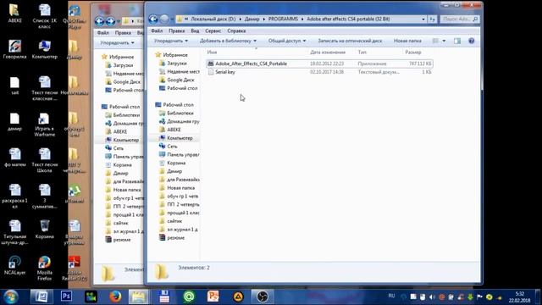Open Домашняя группа in front window sidebar
Screen dimensions: 542x305
[180, 121]
